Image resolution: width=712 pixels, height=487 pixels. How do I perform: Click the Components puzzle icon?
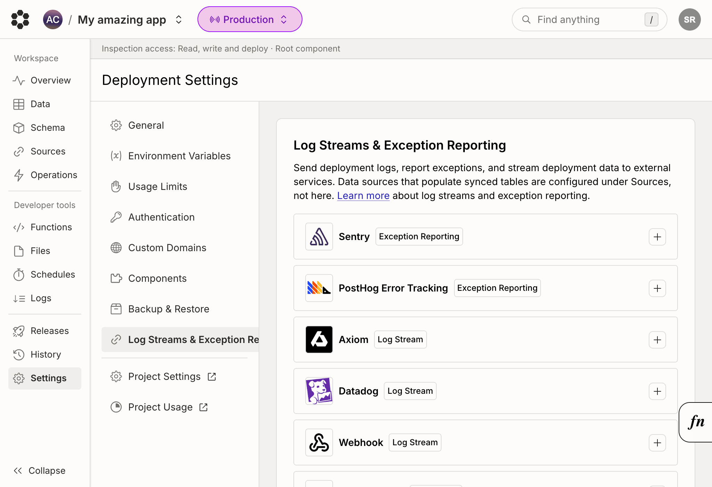(x=116, y=278)
